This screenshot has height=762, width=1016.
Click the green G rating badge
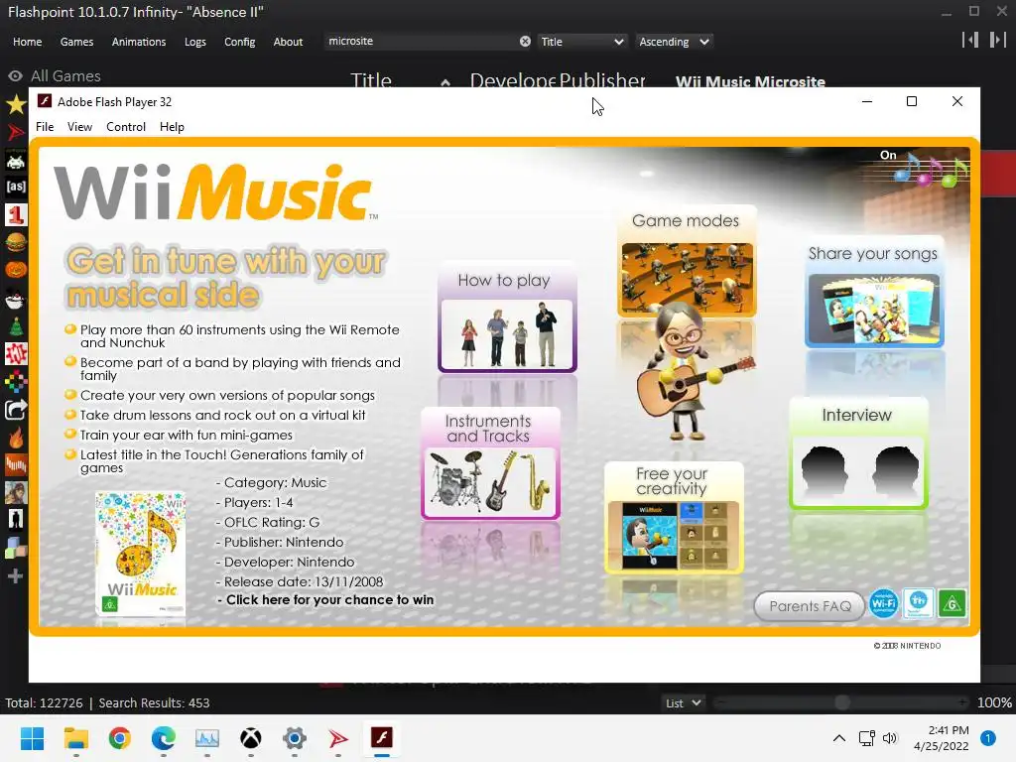tap(952, 604)
